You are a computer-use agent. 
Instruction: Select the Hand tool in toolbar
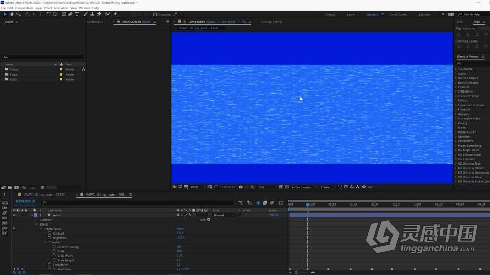pos(12,14)
